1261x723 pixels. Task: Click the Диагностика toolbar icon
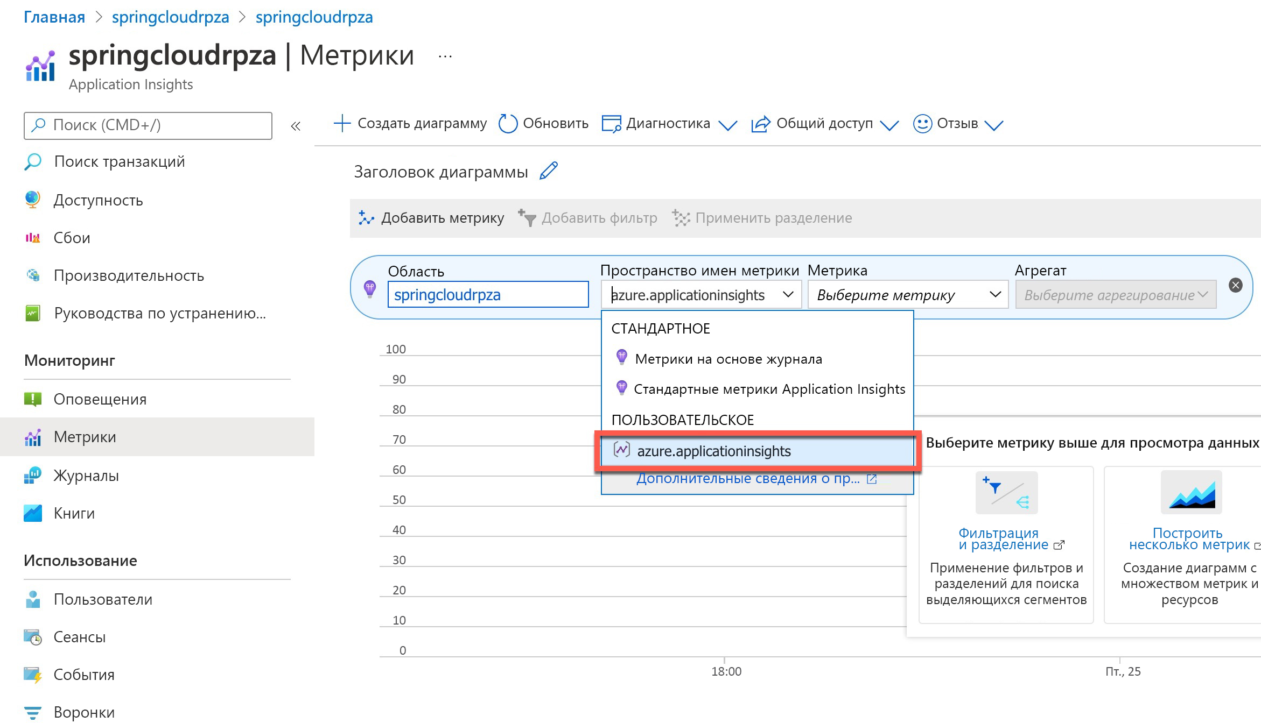point(612,124)
